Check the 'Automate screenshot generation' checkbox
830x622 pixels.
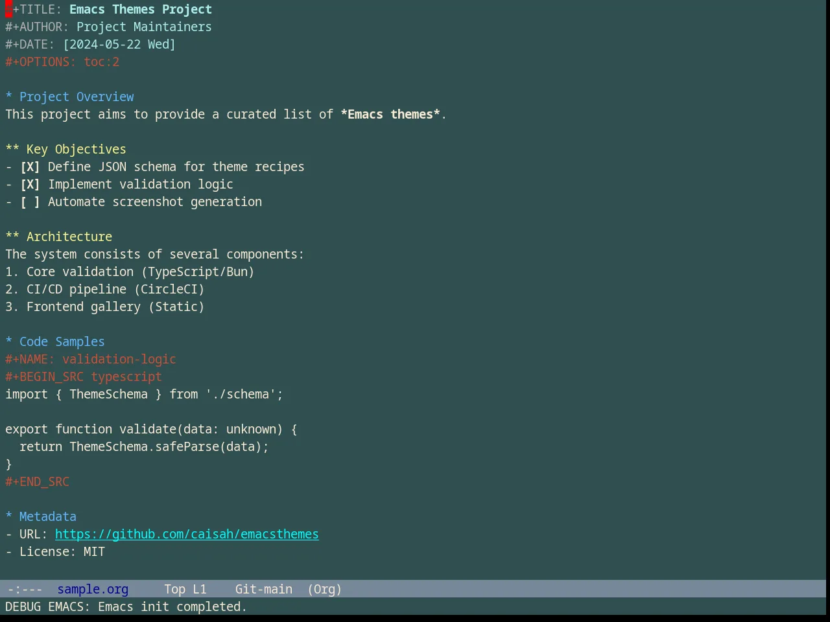[30, 202]
